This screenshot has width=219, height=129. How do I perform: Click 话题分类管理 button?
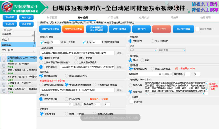tap(119, 29)
